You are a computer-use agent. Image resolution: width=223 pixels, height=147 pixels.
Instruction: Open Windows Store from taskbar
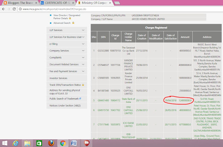pos(39,143)
